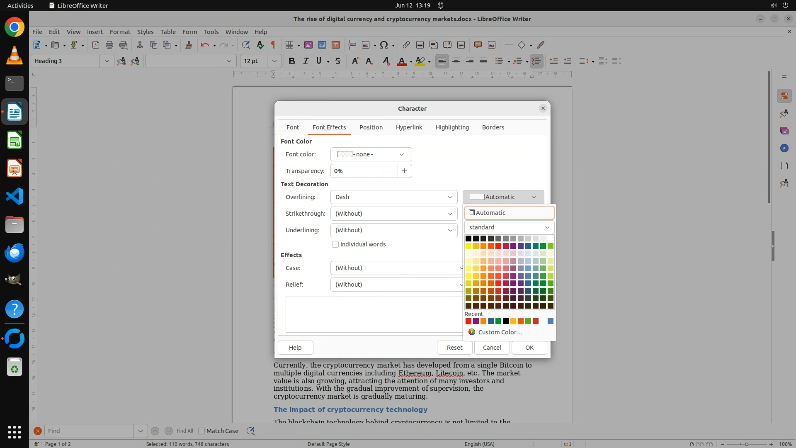
Task: Pick the red swatch in Recent colors
Action: pyautogui.click(x=468, y=321)
